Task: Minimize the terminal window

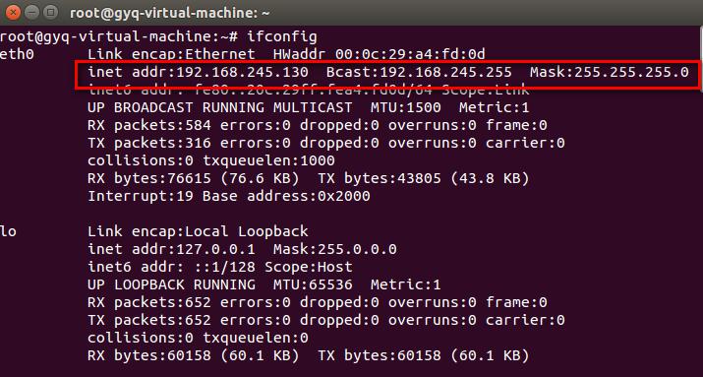Action: [32, 12]
